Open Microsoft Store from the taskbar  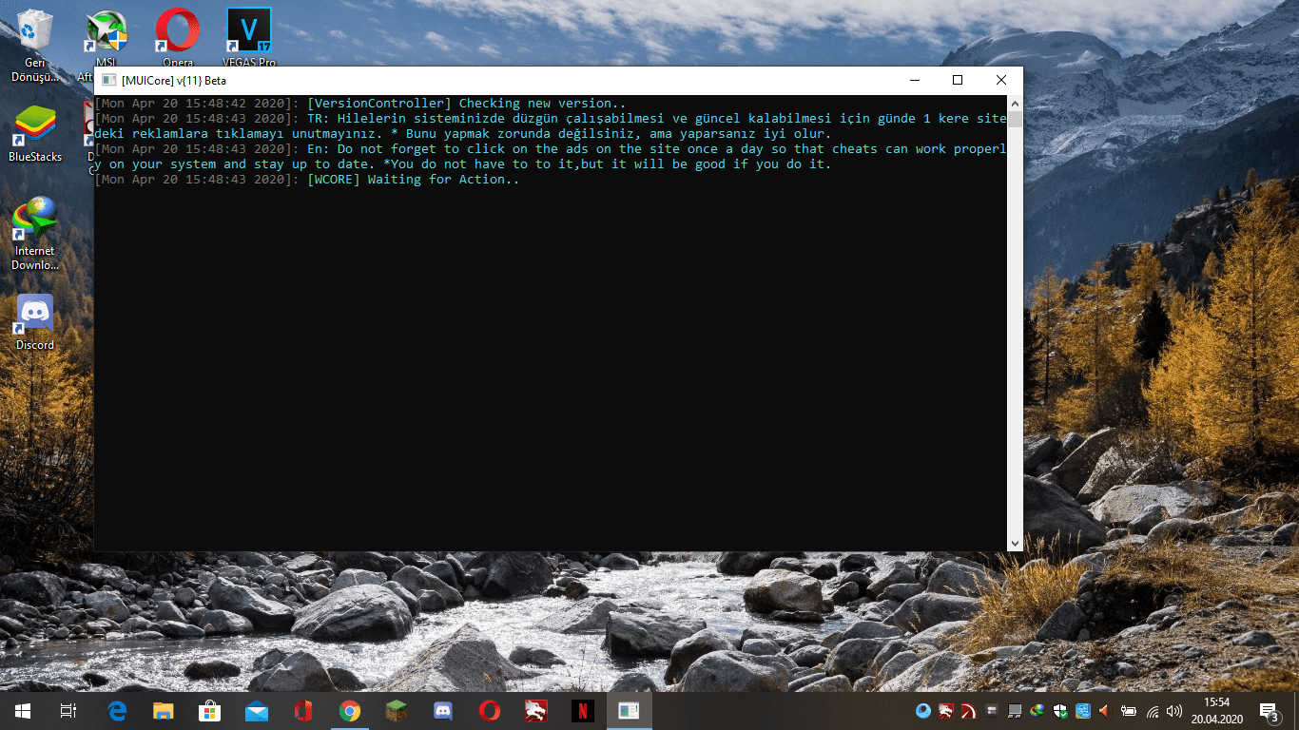210,711
